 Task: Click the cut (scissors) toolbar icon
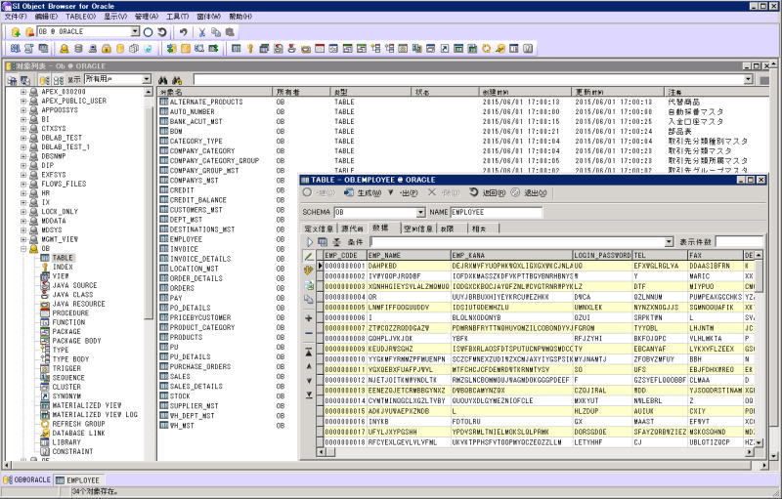(x=202, y=32)
